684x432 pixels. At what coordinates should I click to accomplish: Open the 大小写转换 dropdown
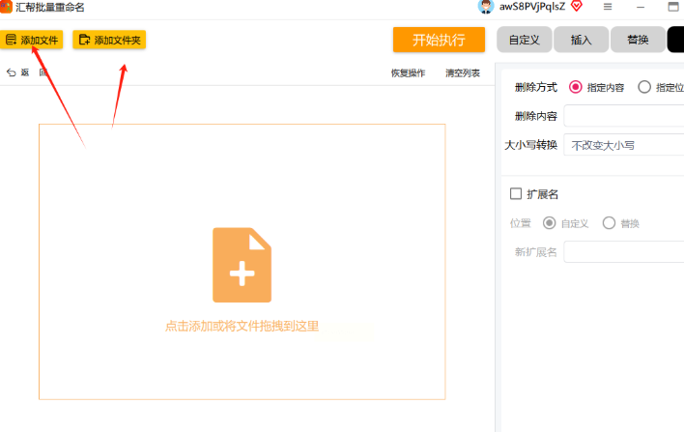[x=623, y=146]
